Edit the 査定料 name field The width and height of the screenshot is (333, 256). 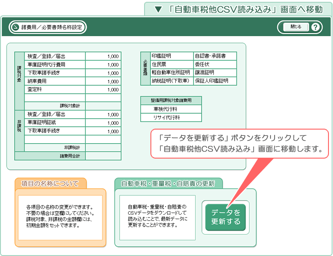point(55,89)
